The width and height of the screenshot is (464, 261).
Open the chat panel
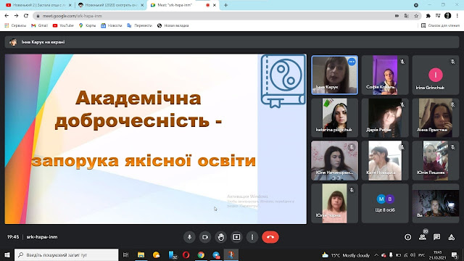(436, 237)
